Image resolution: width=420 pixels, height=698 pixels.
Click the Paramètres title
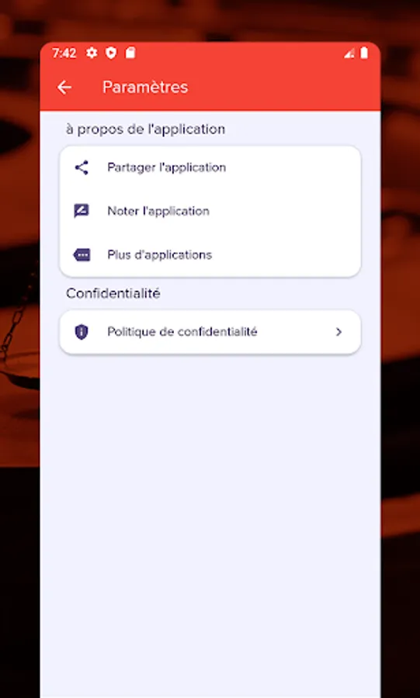tap(145, 87)
